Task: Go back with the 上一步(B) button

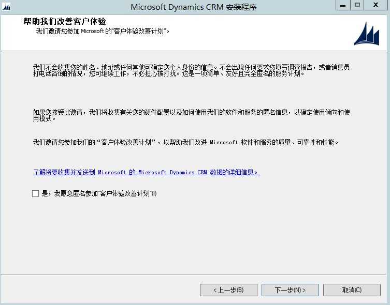Action: click(228, 290)
